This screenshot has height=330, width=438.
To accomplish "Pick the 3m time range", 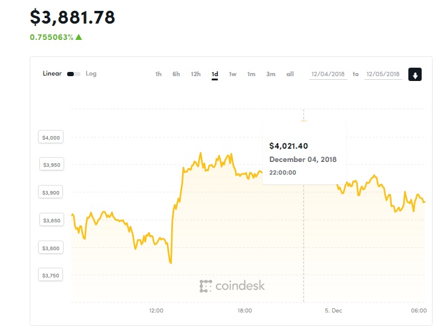I will (270, 74).
